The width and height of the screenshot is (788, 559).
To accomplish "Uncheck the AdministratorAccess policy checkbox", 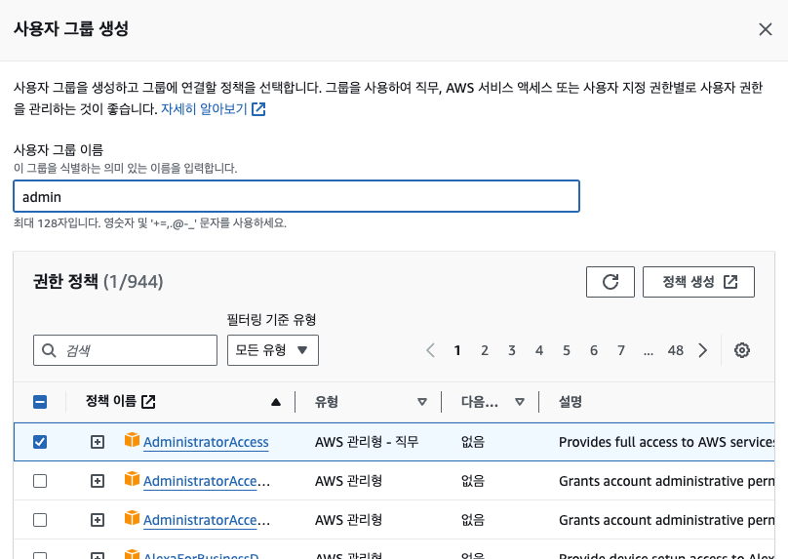I will coord(40,442).
